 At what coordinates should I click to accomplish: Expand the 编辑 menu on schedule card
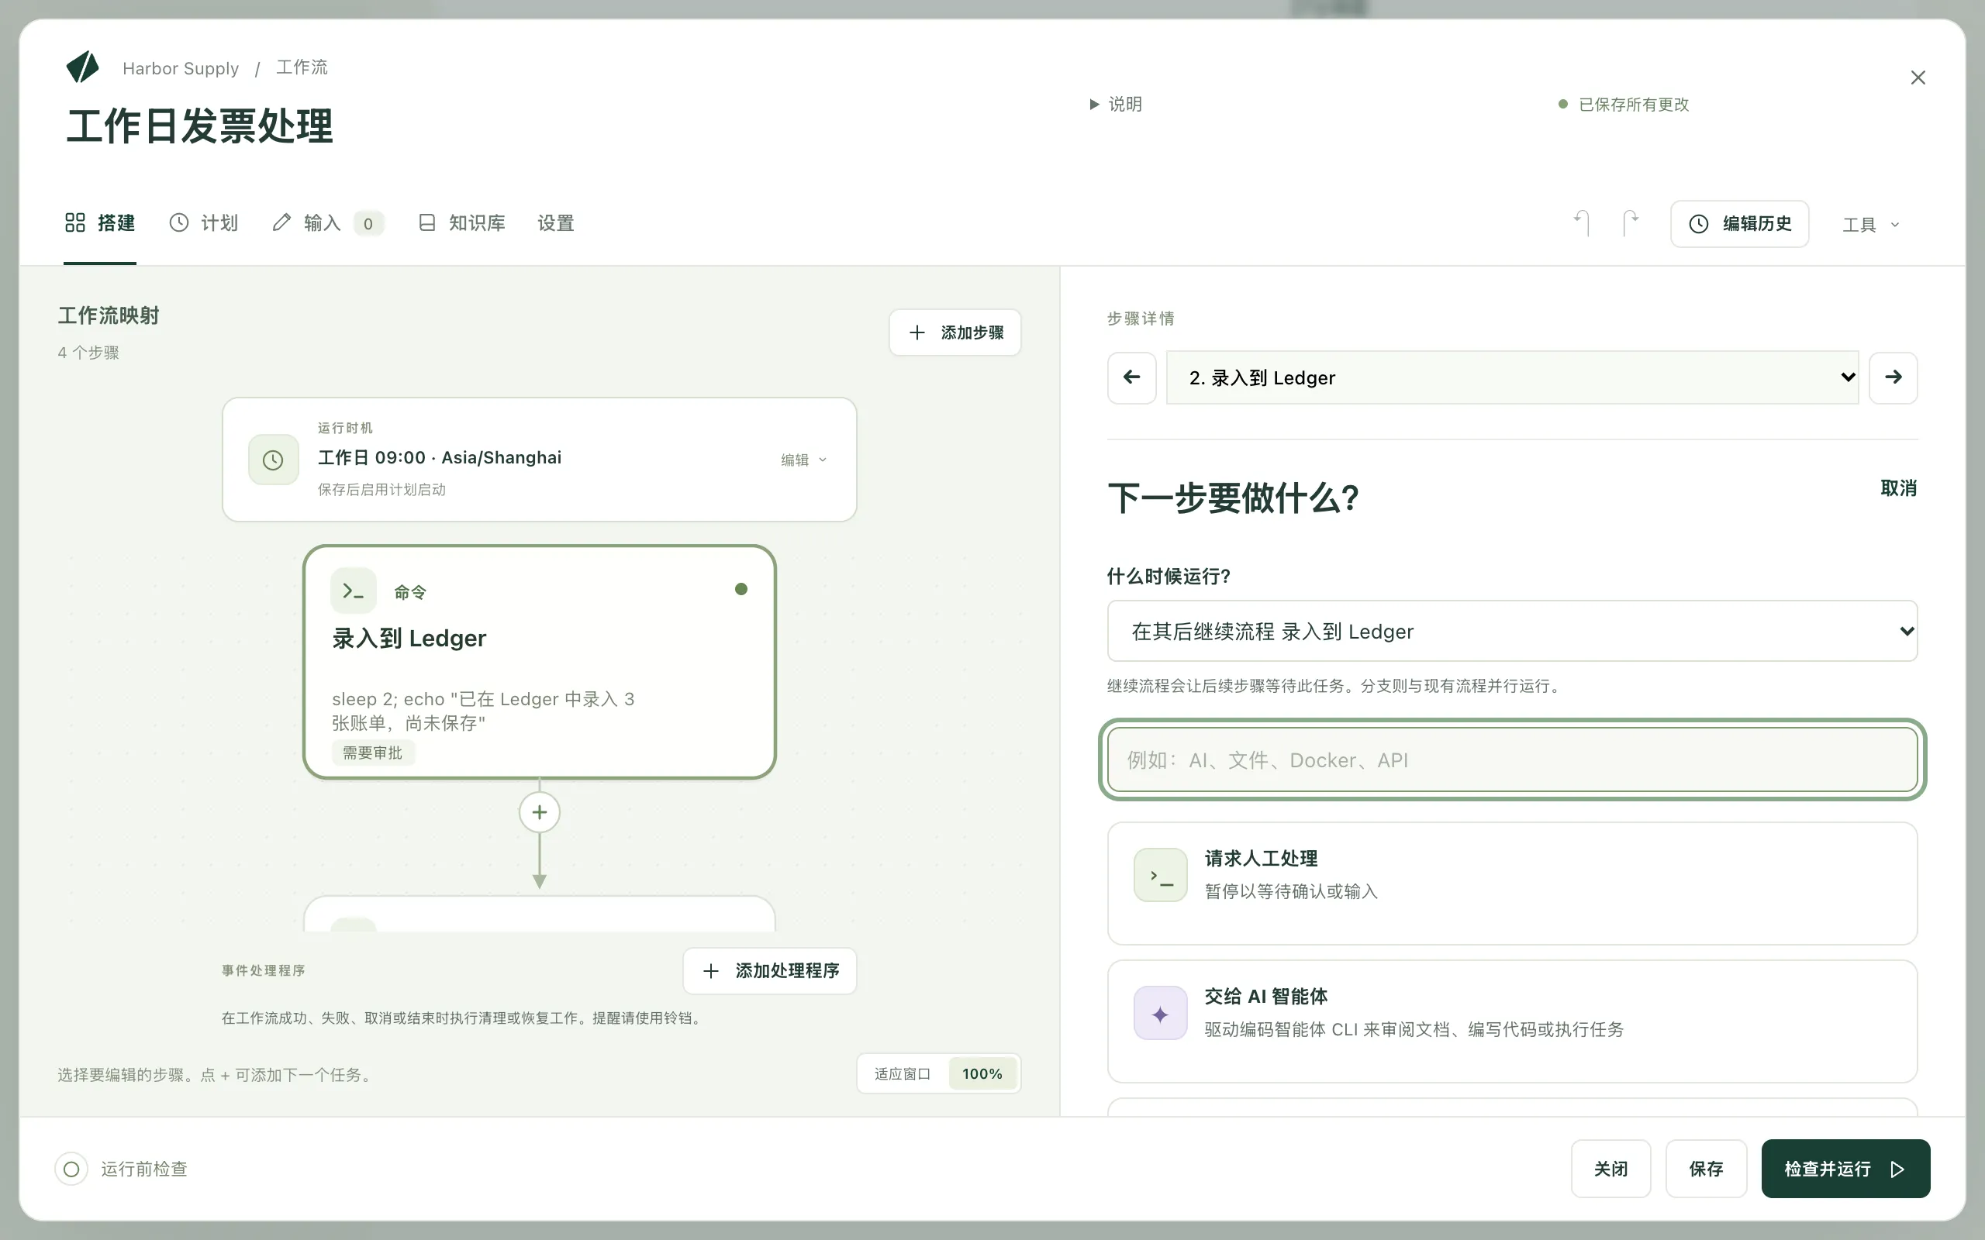click(804, 460)
